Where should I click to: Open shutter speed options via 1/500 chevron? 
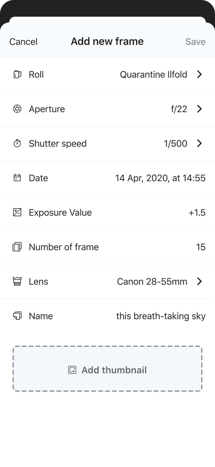coord(200,143)
